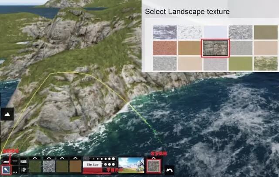Open chevron above the red-outlined rock texture
This screenshot has width=279, height=177.
153,158
